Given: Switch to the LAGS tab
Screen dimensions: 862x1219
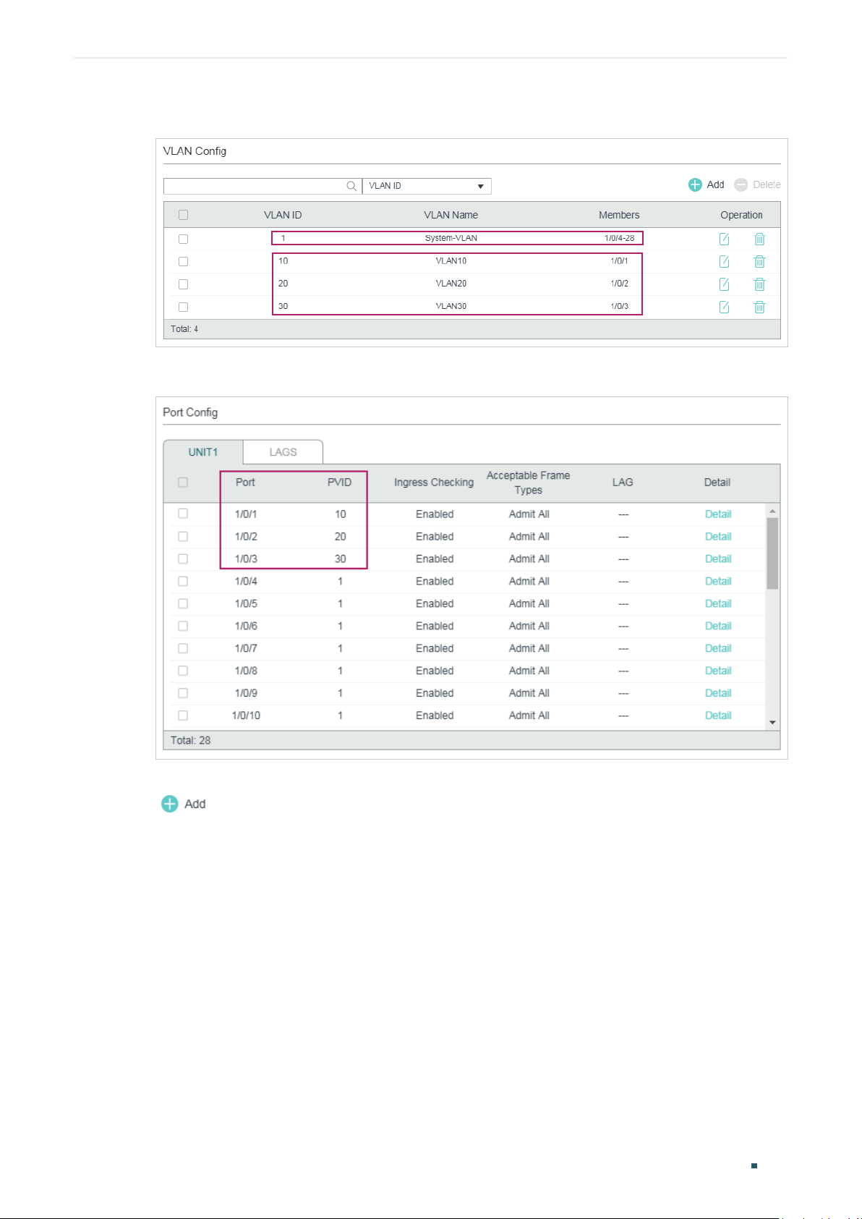Looking at the screenshot, I should (x=283, y=452).
